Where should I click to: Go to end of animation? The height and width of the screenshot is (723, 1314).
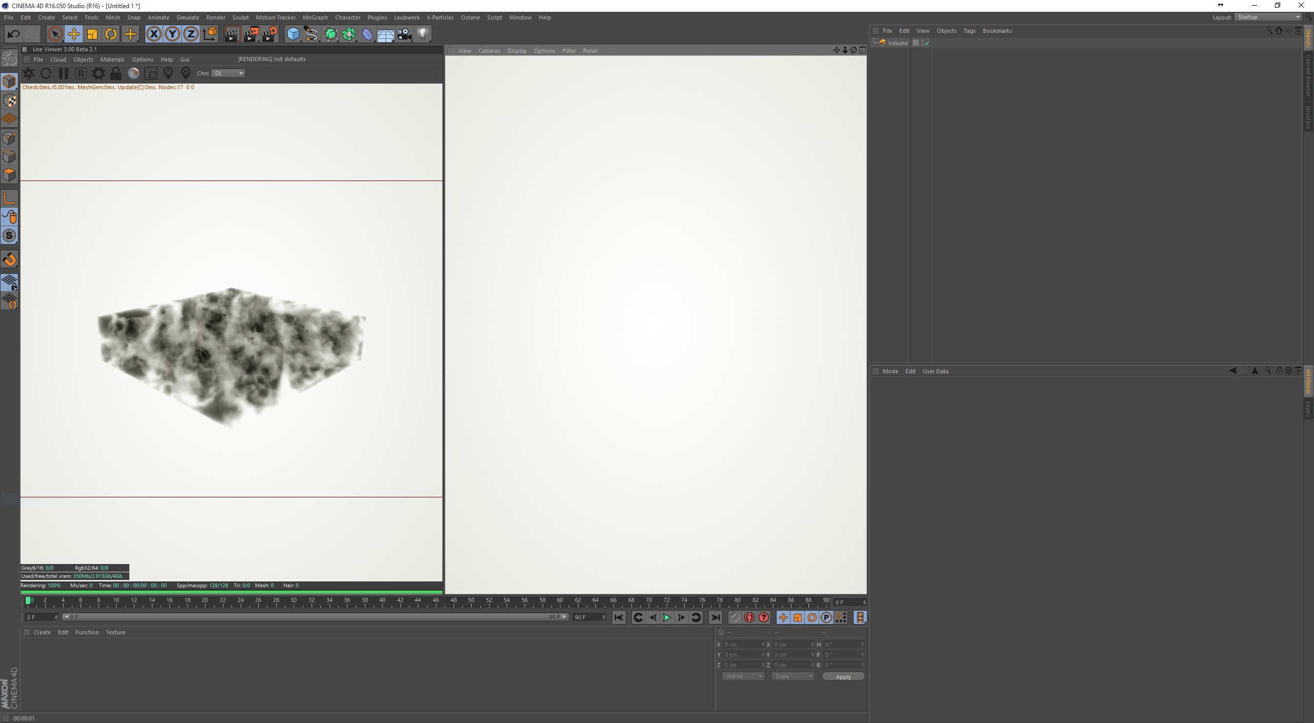(716, 618)
